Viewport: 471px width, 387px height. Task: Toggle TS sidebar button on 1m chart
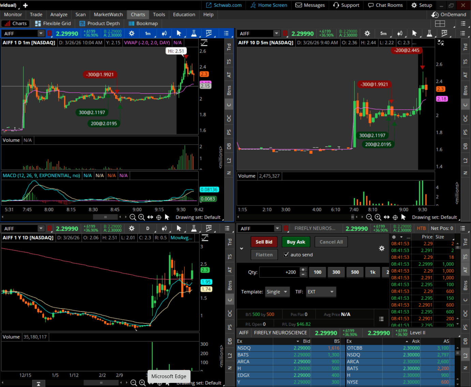[229, 62]
